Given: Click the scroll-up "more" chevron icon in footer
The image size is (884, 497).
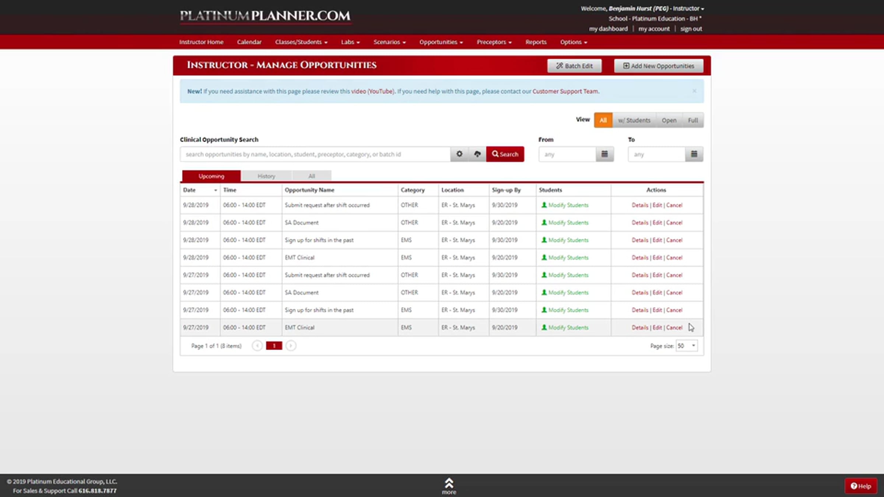Looking at the screenshot, I should click(449, 483).
